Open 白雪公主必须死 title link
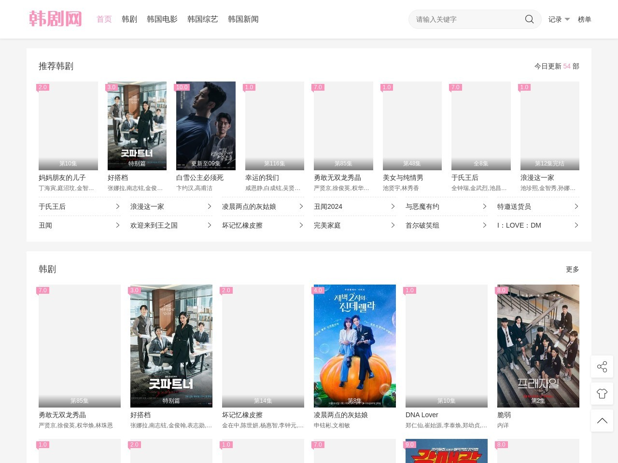The image size is (618, 463). 200,177
